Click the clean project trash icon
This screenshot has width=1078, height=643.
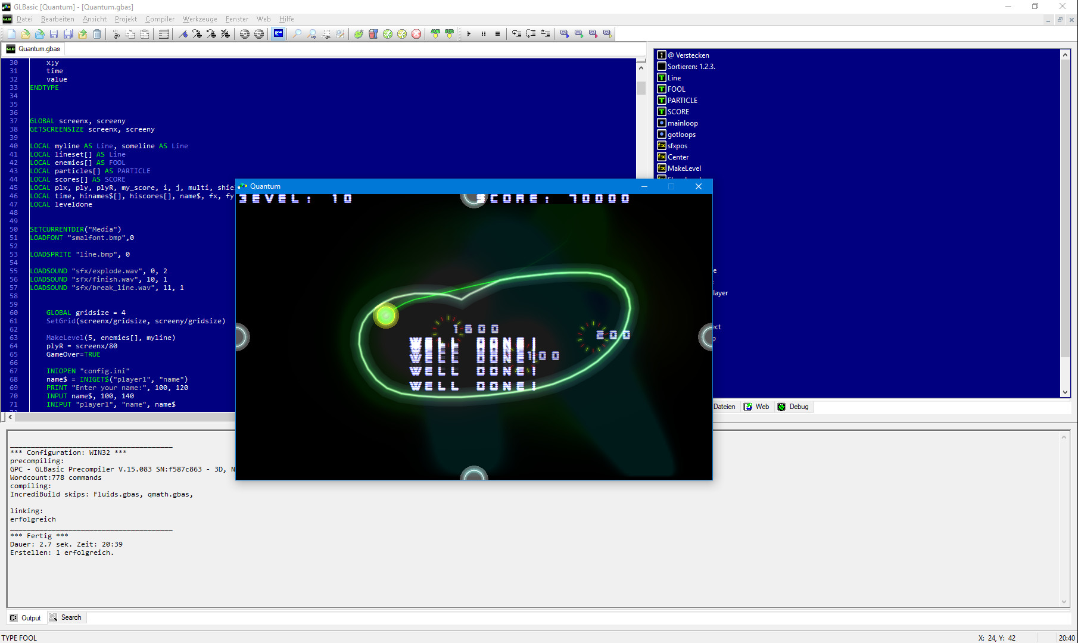[97, 34]
